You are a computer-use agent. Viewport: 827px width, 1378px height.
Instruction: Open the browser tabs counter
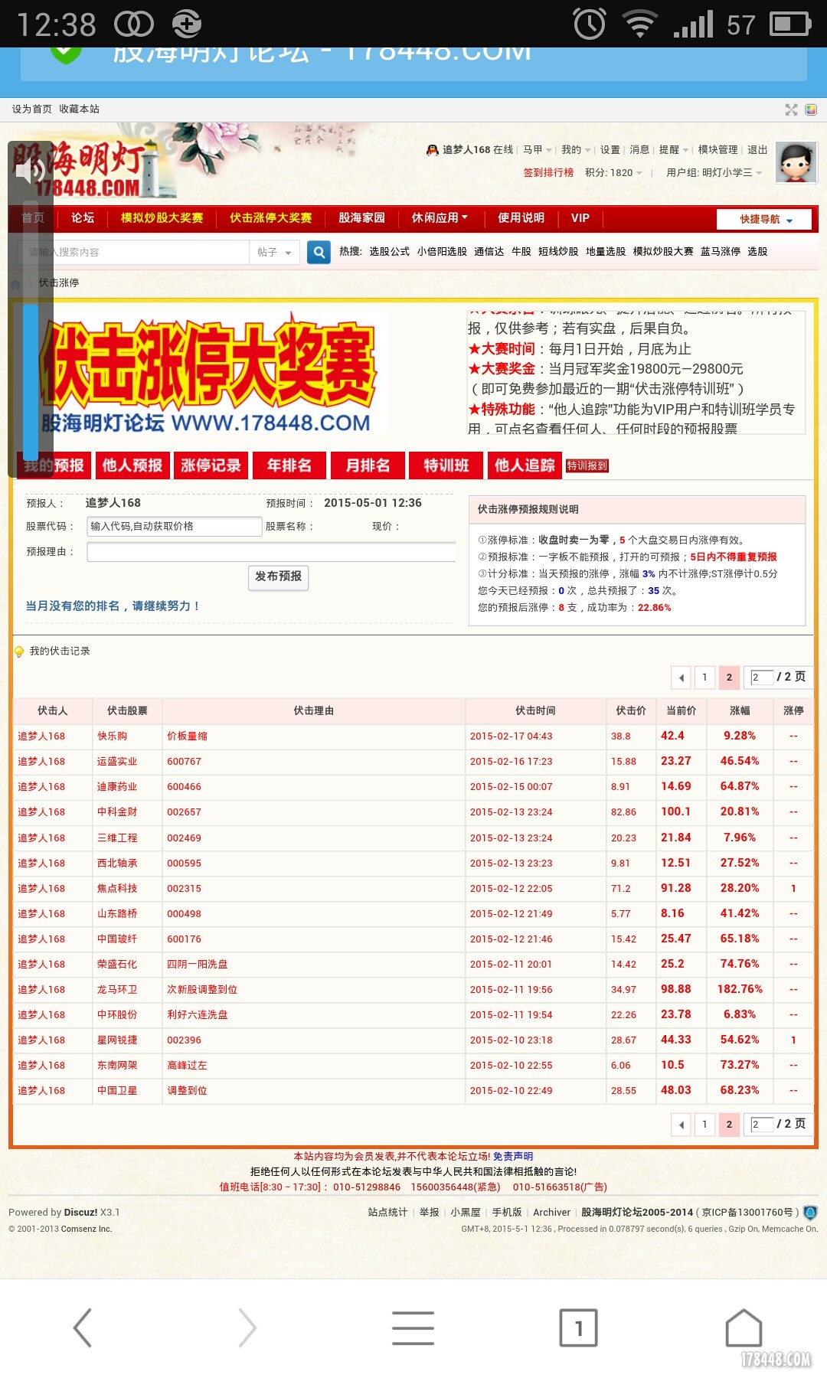(578, 1327)
